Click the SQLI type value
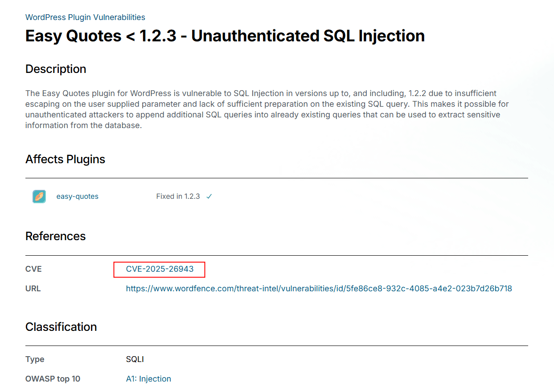The height and width of the screenshot is (386, 554). coord(135,359)
